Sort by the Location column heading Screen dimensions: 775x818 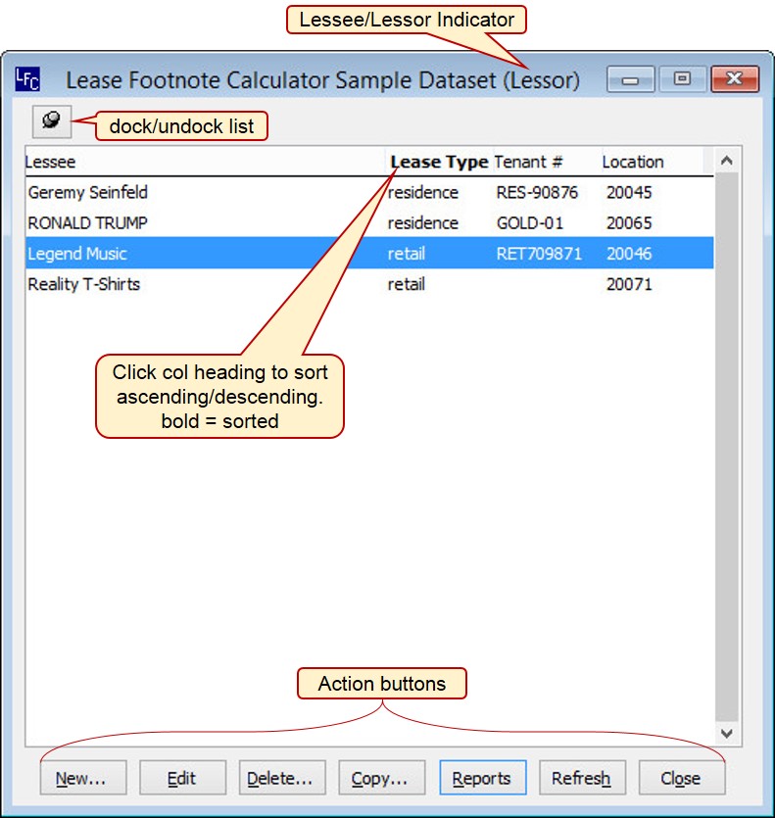click(x=633, y=162)
